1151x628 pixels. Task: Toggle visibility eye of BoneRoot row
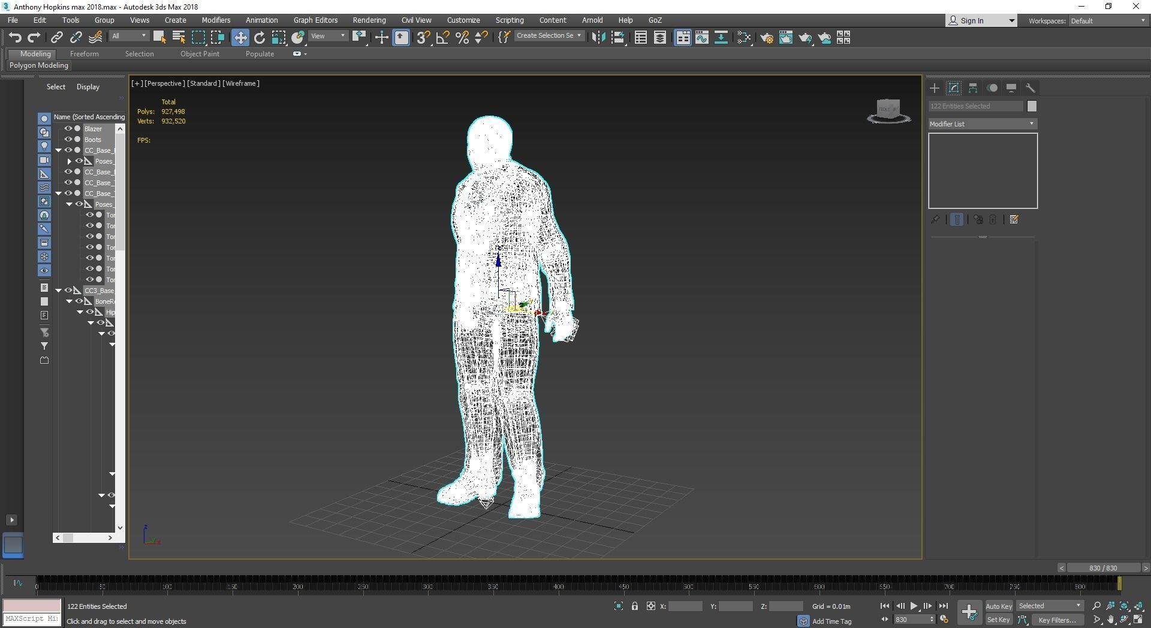(79, 301)
